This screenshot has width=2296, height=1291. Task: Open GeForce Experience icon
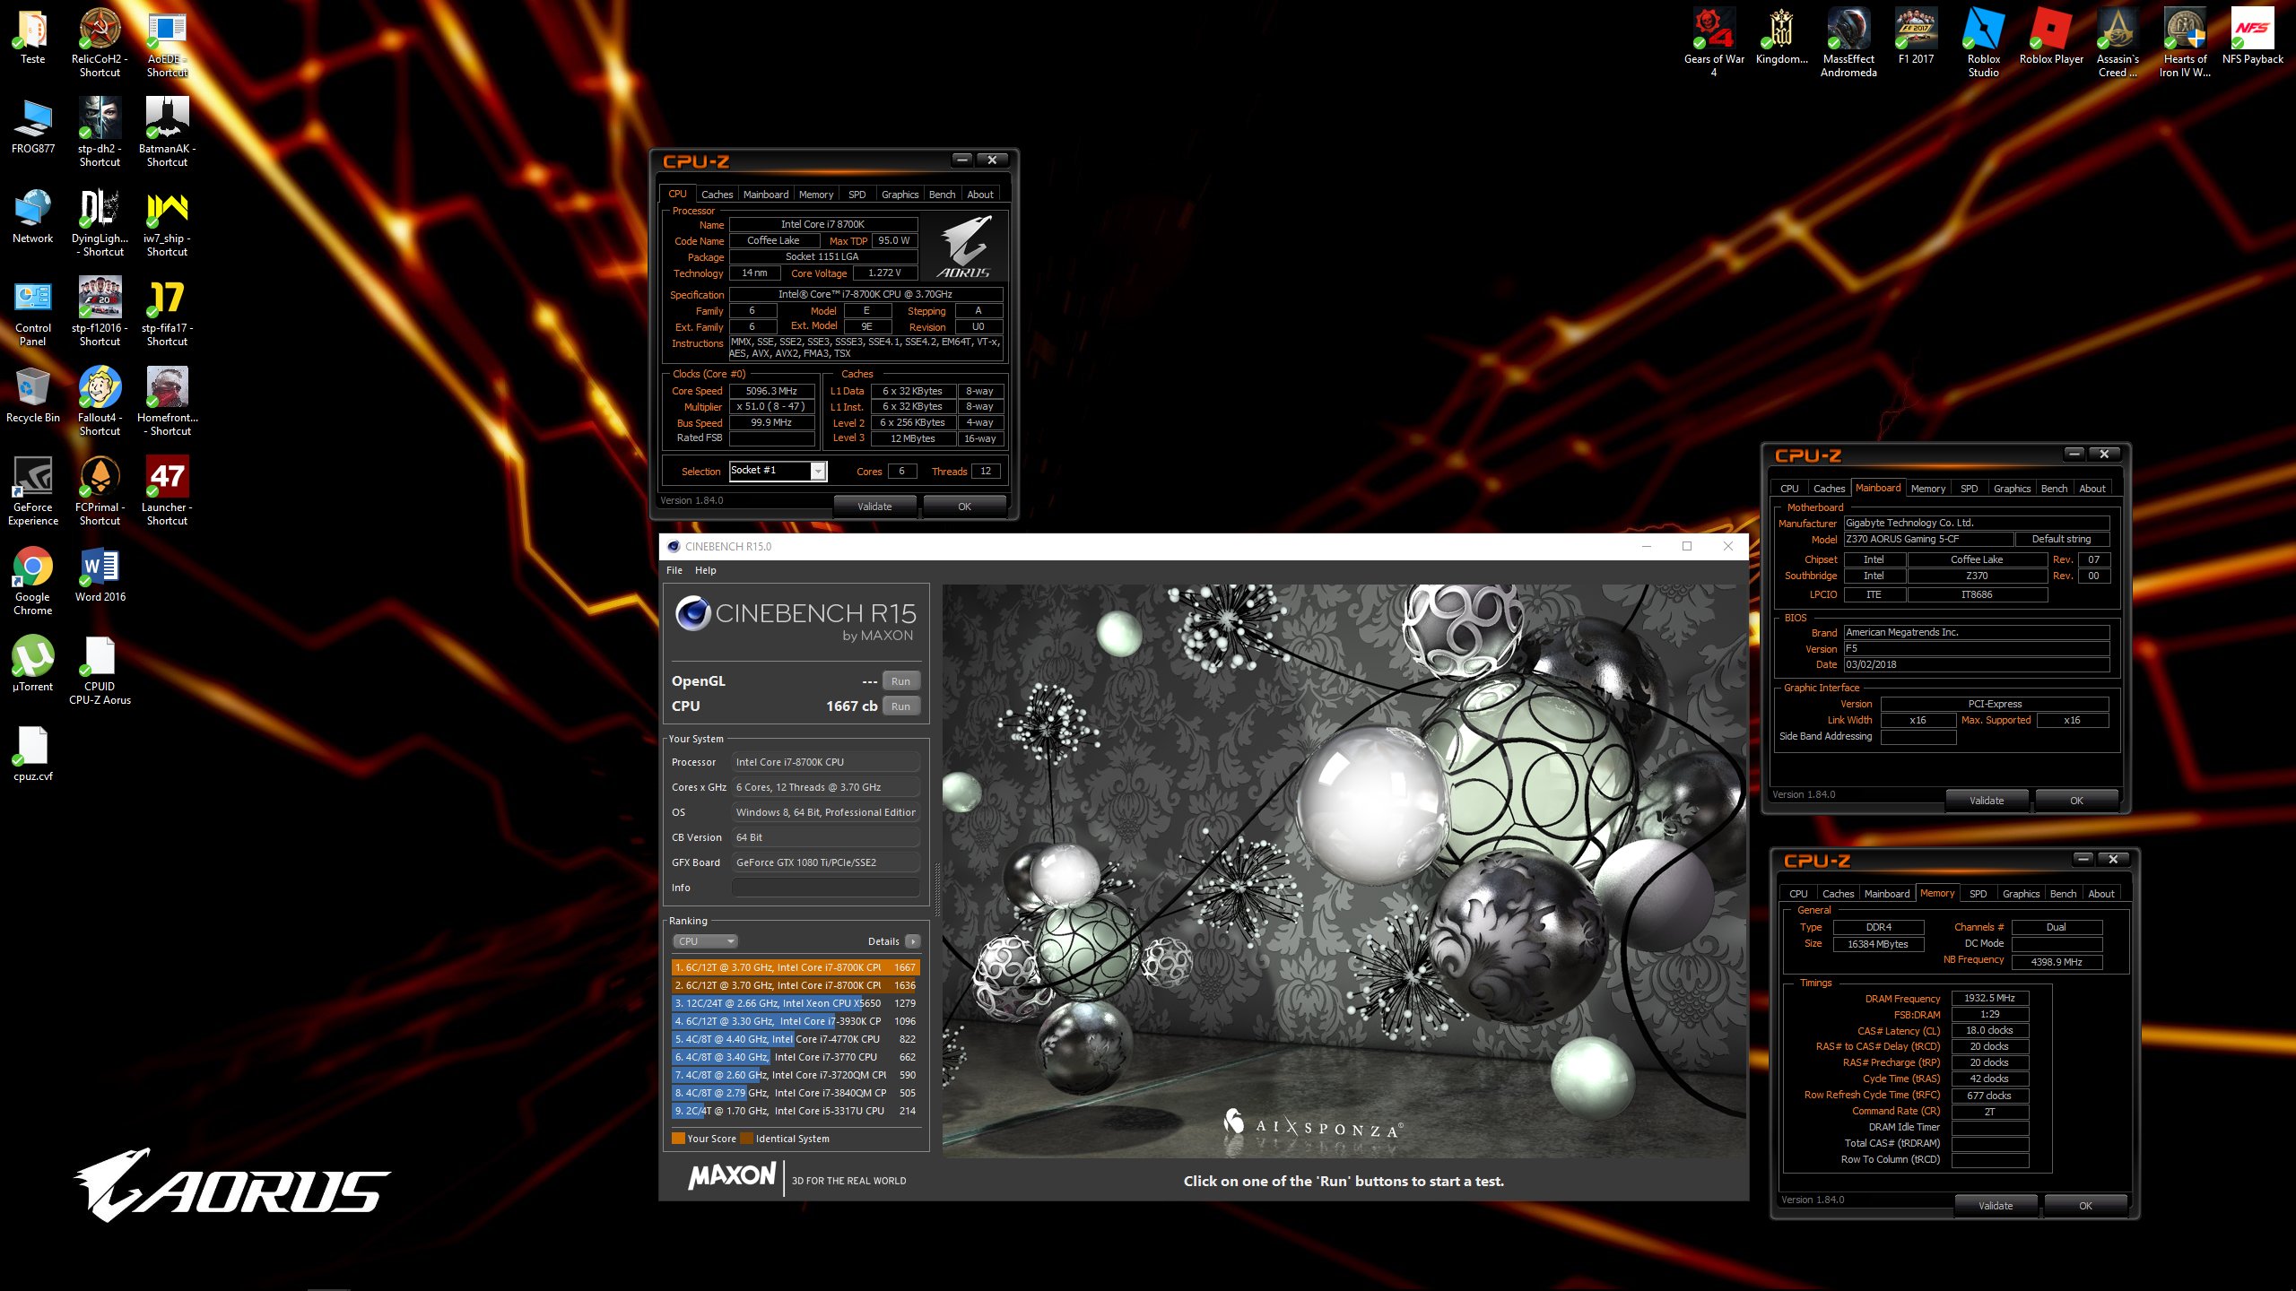point(32,490)
